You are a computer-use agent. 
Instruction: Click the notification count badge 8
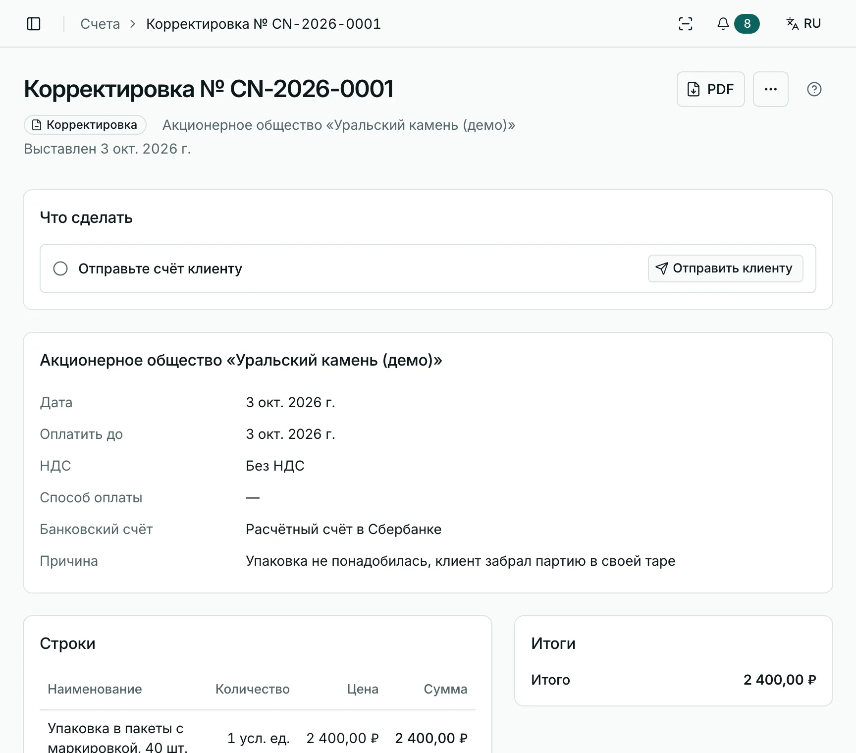(x=747, y=24)
